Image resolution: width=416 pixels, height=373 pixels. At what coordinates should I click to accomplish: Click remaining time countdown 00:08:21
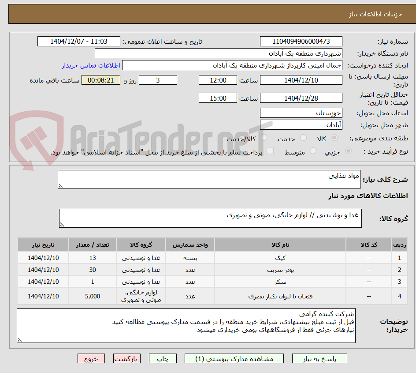[x=101, y=80]
